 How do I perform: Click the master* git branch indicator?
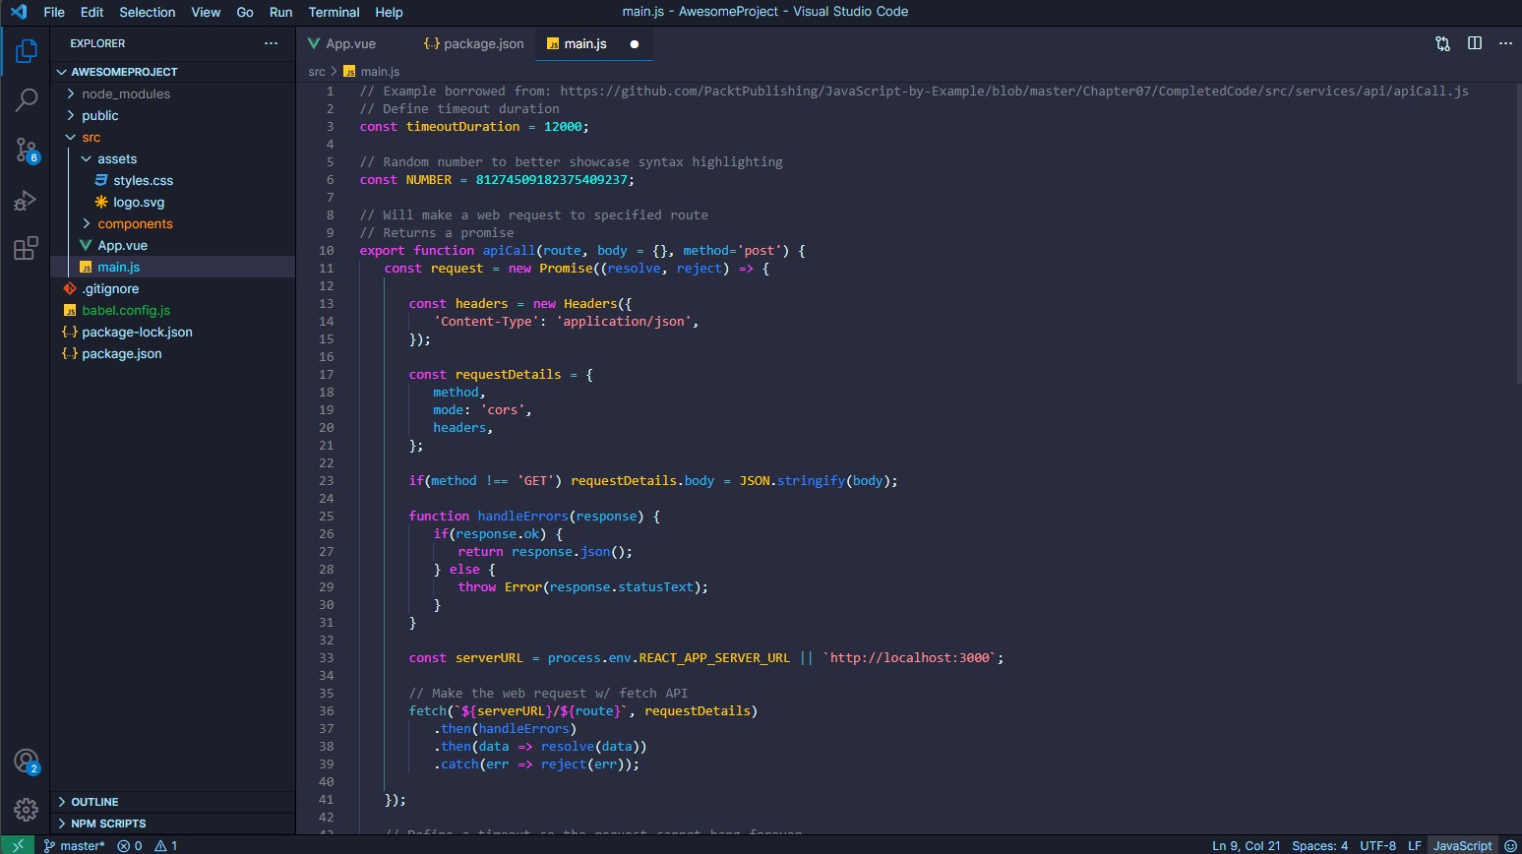click(x=74, y=845)
